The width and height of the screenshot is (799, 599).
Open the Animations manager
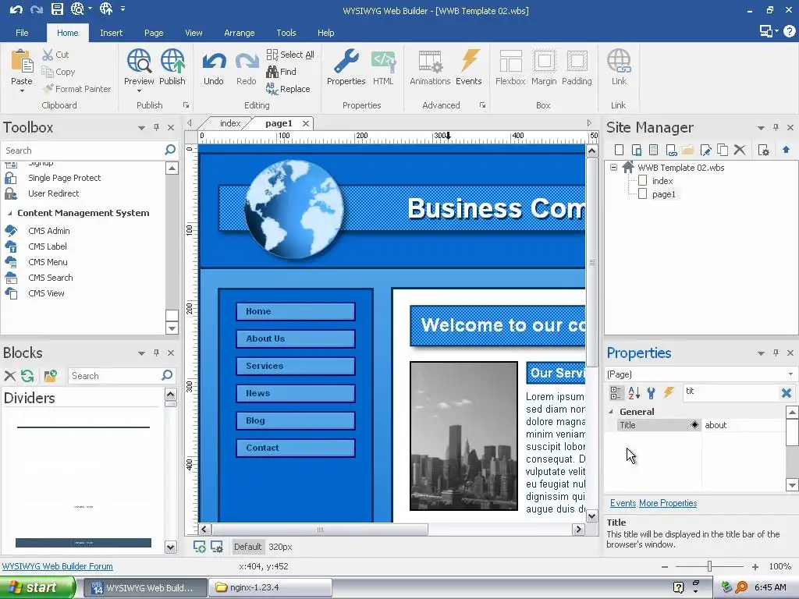430,68
